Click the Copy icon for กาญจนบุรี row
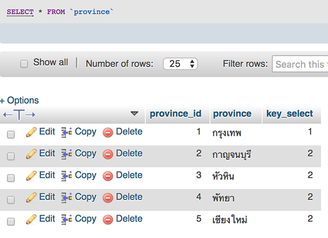328x238 pixels. click(x=67, y=154)
